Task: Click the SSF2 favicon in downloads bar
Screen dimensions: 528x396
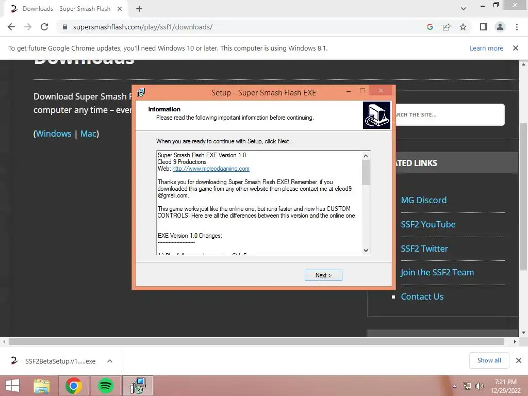Action: 14,360
